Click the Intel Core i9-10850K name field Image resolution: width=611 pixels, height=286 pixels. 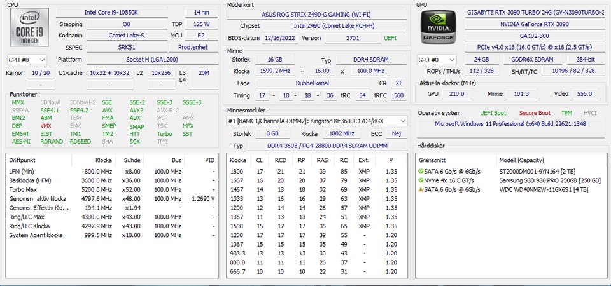[x=118, y=12]
